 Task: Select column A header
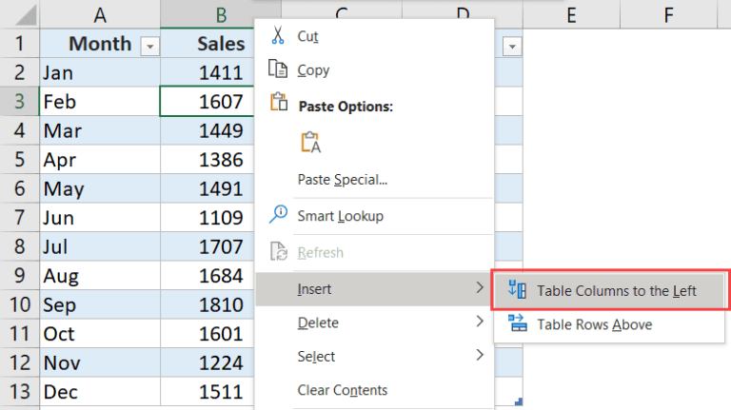(x=100, y=14)
